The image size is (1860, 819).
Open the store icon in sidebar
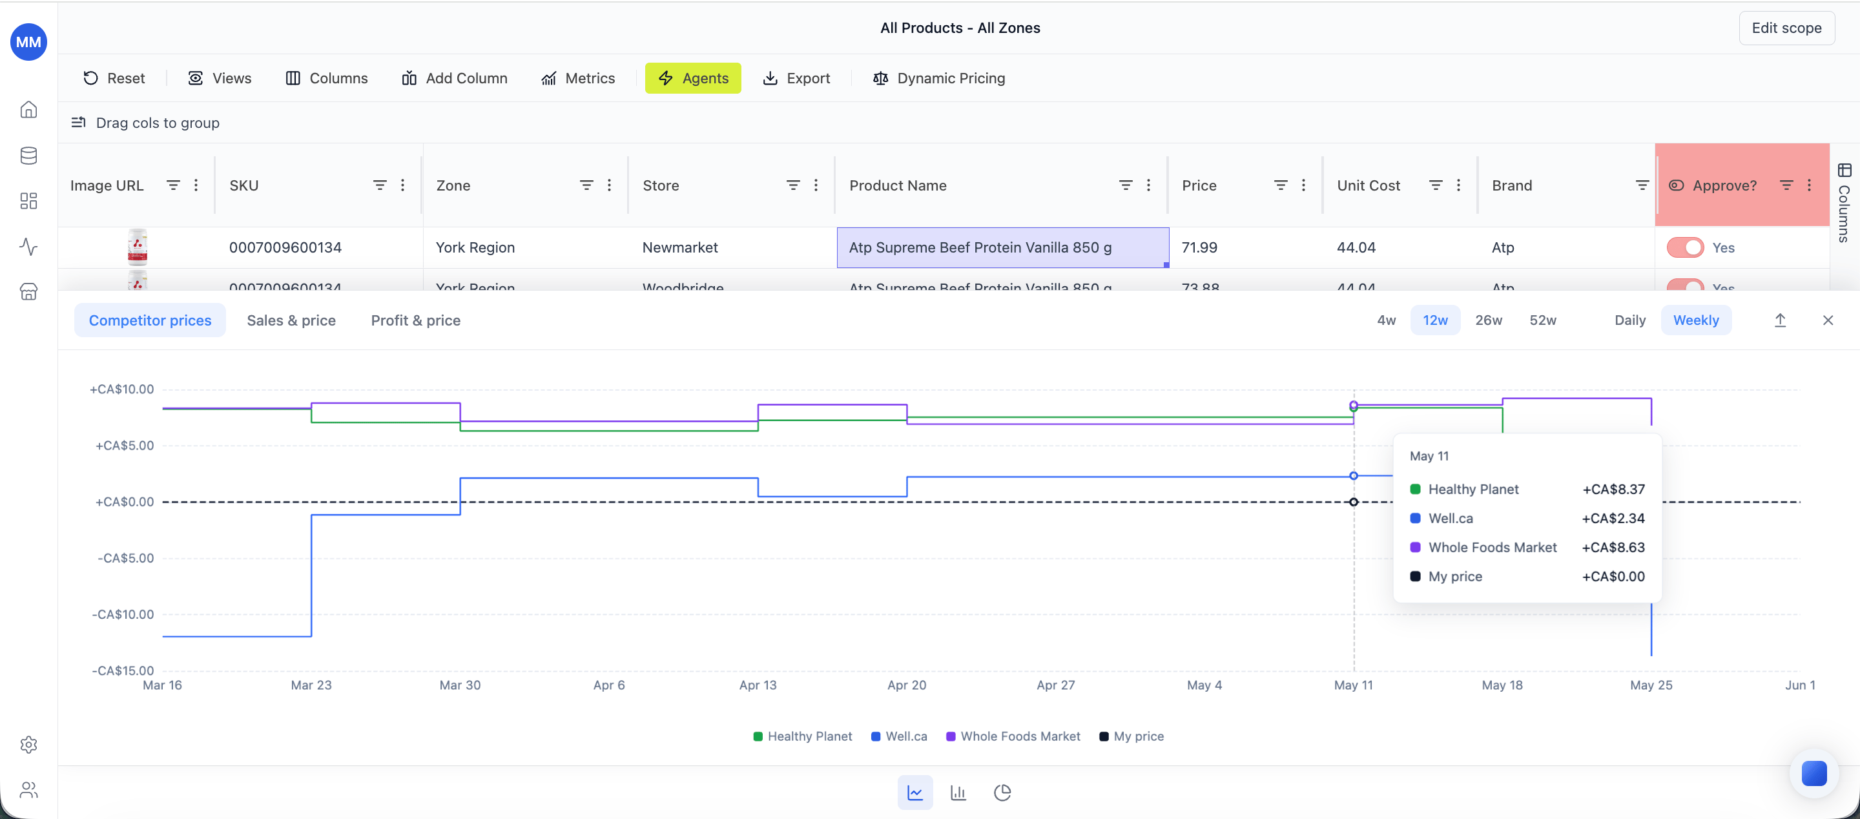pos(28,292)
